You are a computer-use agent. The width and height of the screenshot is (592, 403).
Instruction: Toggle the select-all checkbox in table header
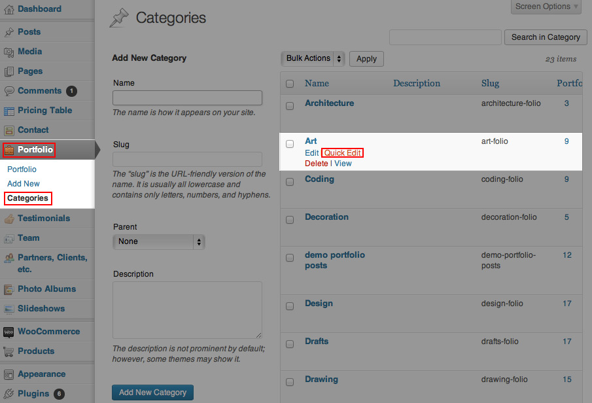[290, 84]
